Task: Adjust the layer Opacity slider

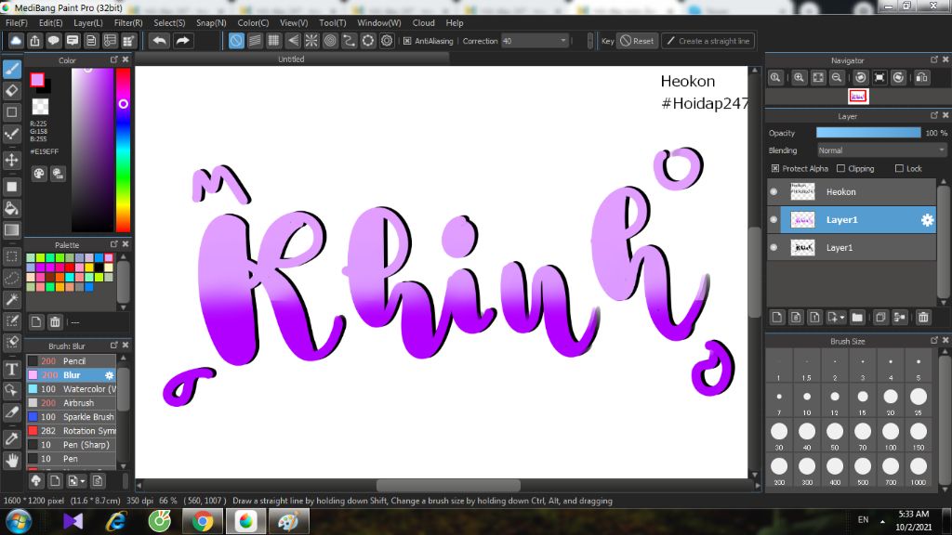Action: tap(868, 133)
